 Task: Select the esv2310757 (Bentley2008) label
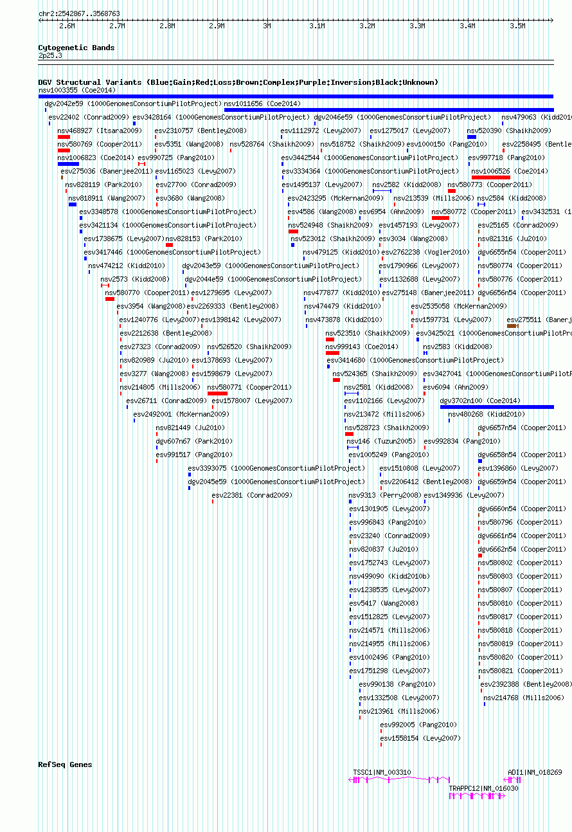[201, 131]
